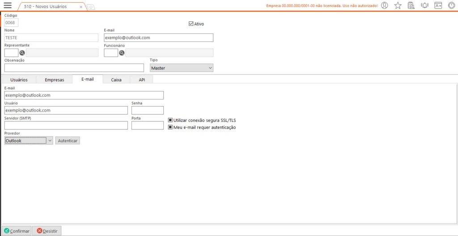
Task: Expand the Tipo dropdown showing Master
Action: pos(182,68)
